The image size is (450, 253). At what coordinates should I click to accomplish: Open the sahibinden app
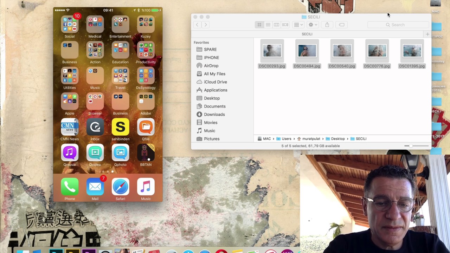point(120,127)
